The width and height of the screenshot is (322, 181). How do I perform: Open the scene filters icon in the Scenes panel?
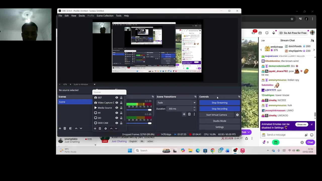pos(70,128)
